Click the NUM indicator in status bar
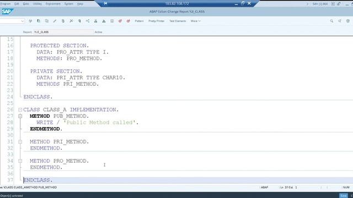The height and width of the screenshot is (198, 353). (346, 187)
